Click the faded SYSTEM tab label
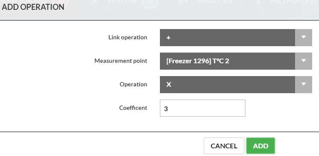This screenshot has width=319, height=156. tap(121, 1)
